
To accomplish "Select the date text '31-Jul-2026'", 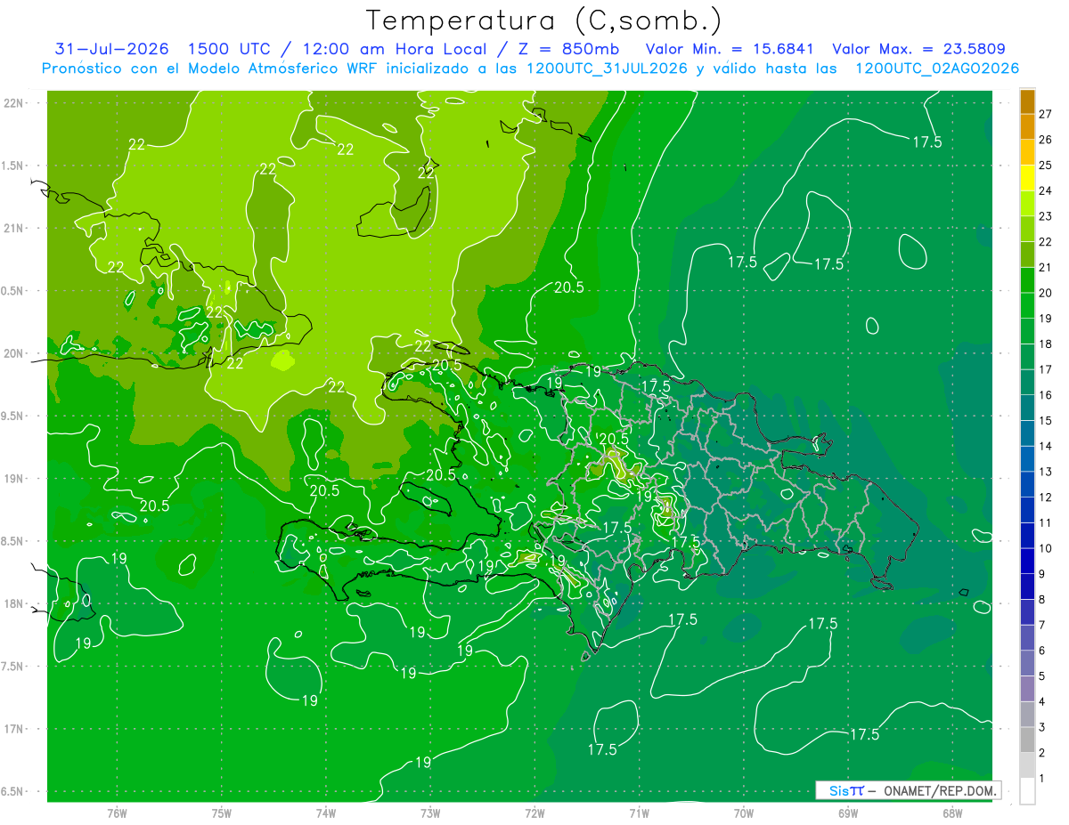I will [111, 49].
